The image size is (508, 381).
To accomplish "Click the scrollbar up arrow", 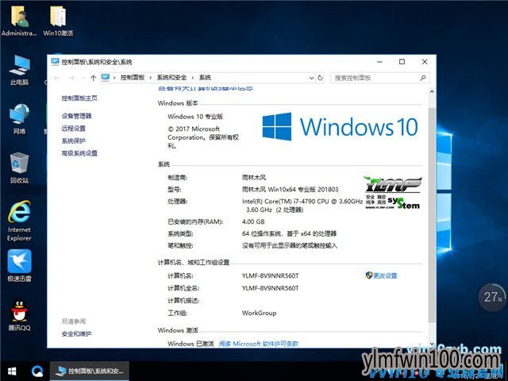I will click(432, 92).
